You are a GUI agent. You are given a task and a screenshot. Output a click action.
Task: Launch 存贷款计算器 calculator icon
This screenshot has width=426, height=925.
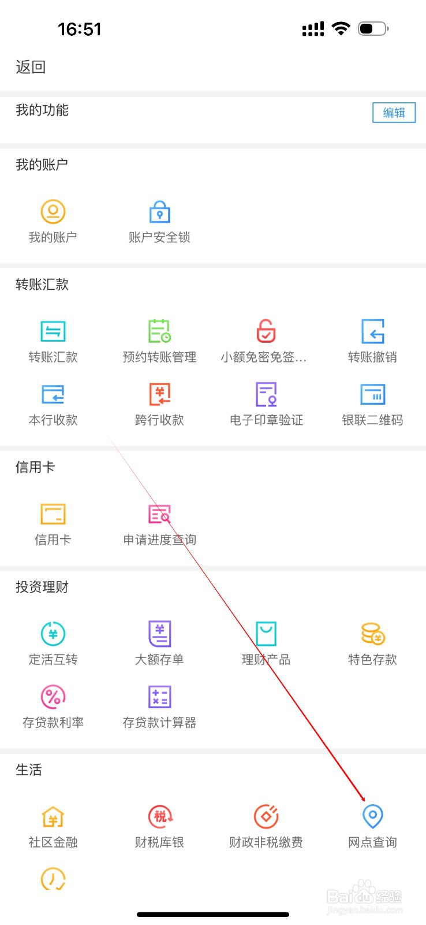159,697
